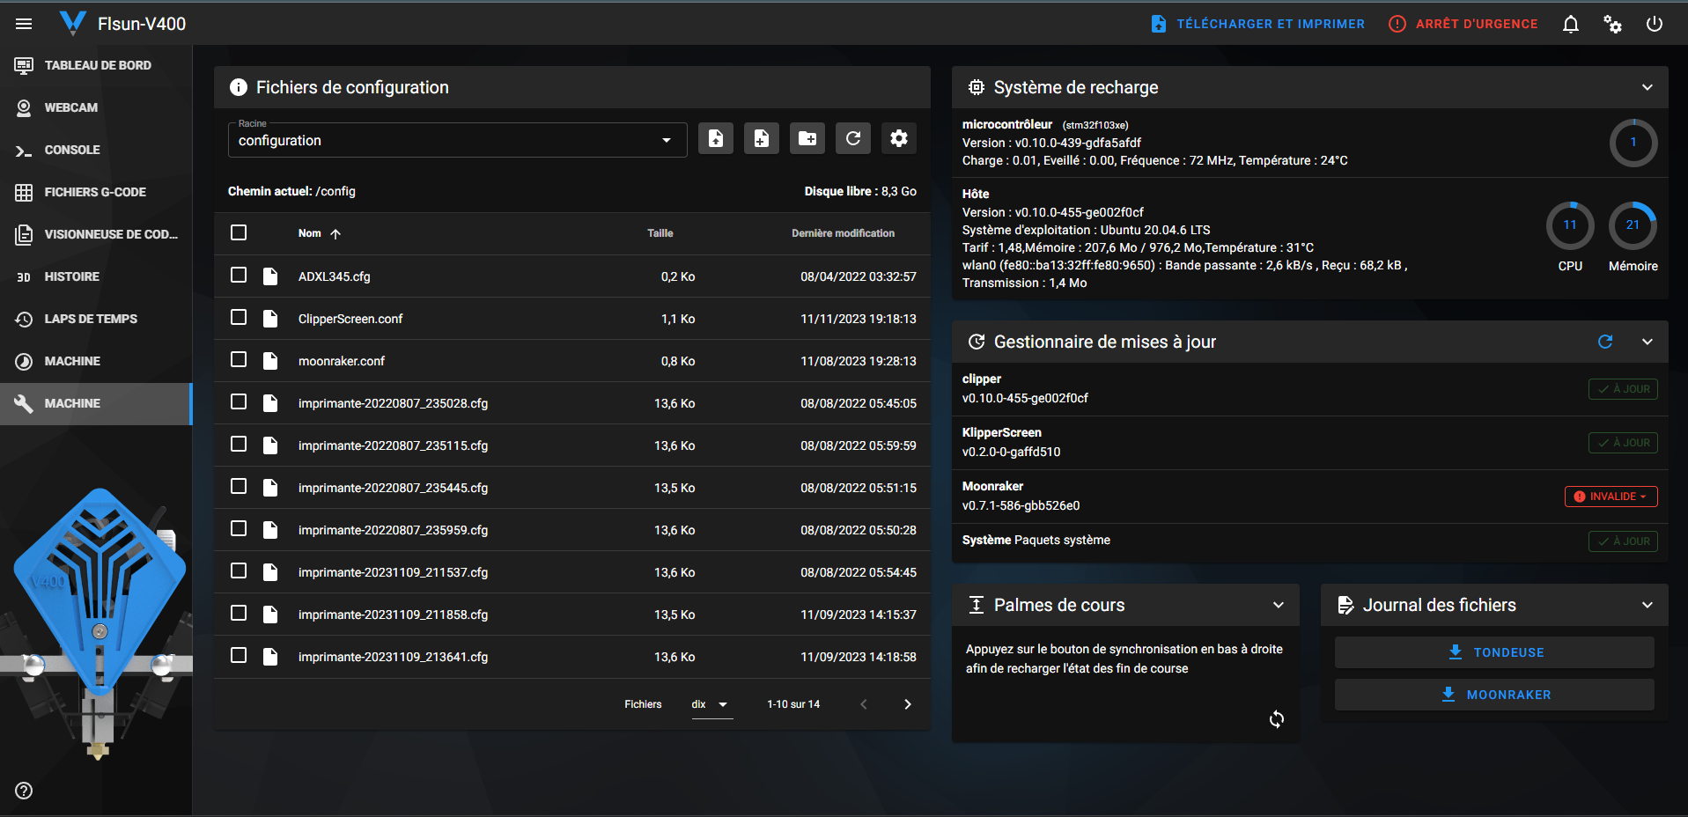Refresh the configuration file list
This screenshot has height=817, width=1688.
[x=853, y=138]
